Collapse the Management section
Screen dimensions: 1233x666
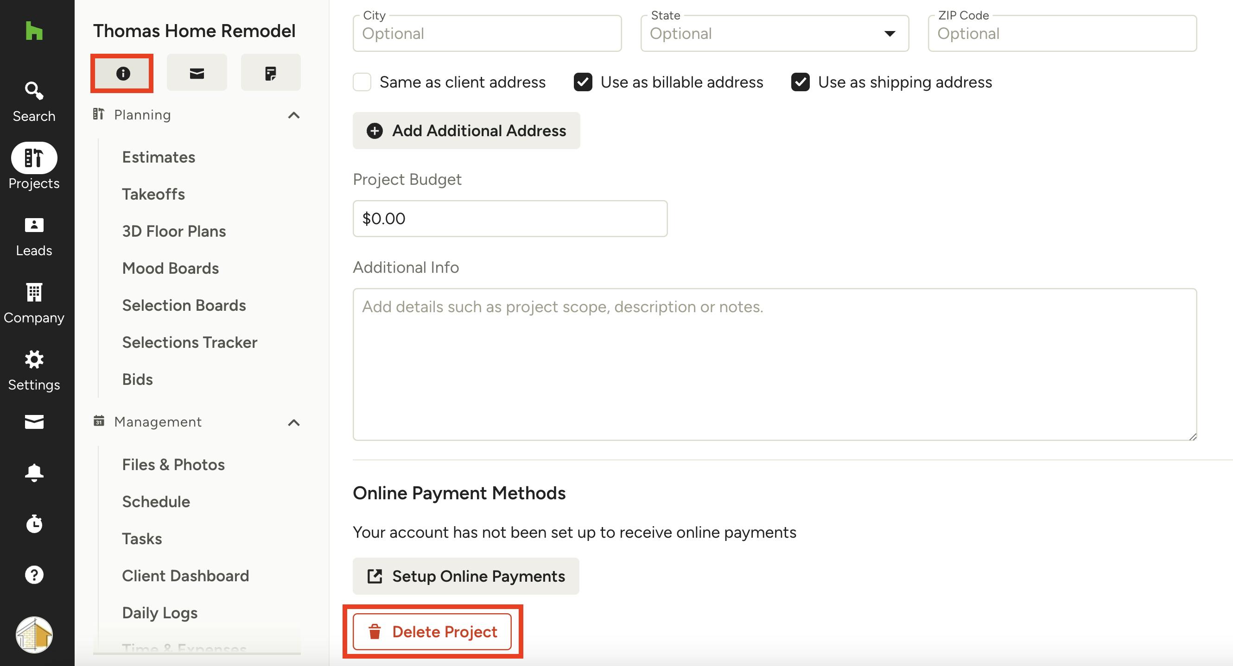point(294,423)
